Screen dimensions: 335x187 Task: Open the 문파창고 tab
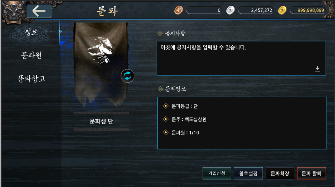coord(31,79)
